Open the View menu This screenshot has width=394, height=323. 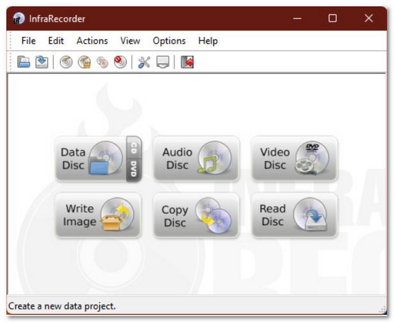click(130, 41)
